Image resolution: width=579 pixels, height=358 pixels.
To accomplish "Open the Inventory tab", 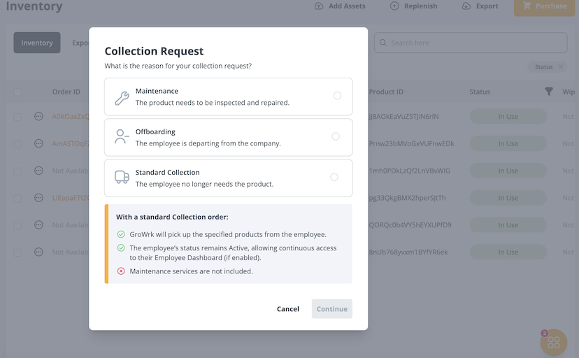I will point(37,43).
